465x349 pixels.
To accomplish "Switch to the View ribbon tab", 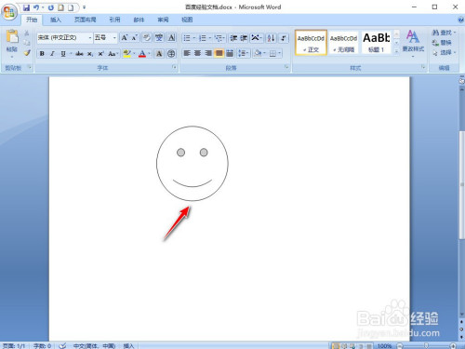I will coord(187,20).
